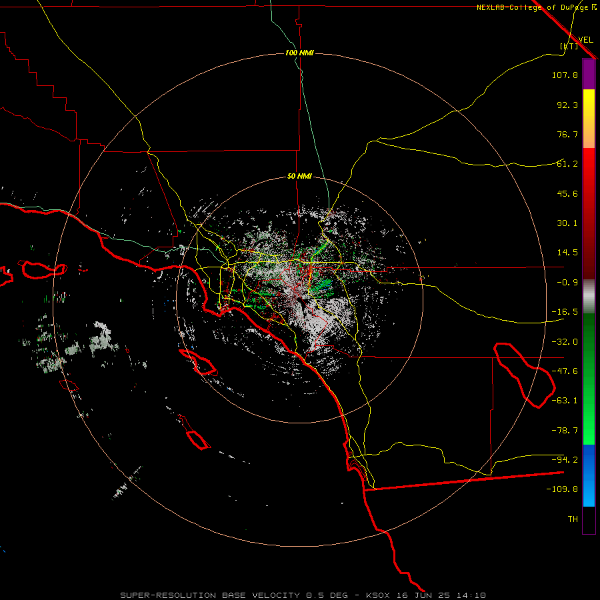The height and width of the screenshot is (600, 600).
Task: Click the 50 NMI range ring label
Action: [x=299, y=177]
